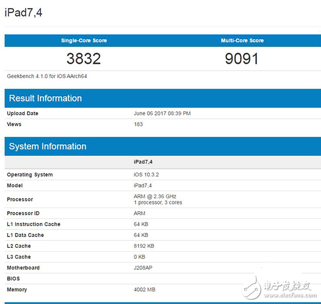Click the June 06 2017 08:39 PM value
This screenshot has height=304, width=321.
point(162,113)
